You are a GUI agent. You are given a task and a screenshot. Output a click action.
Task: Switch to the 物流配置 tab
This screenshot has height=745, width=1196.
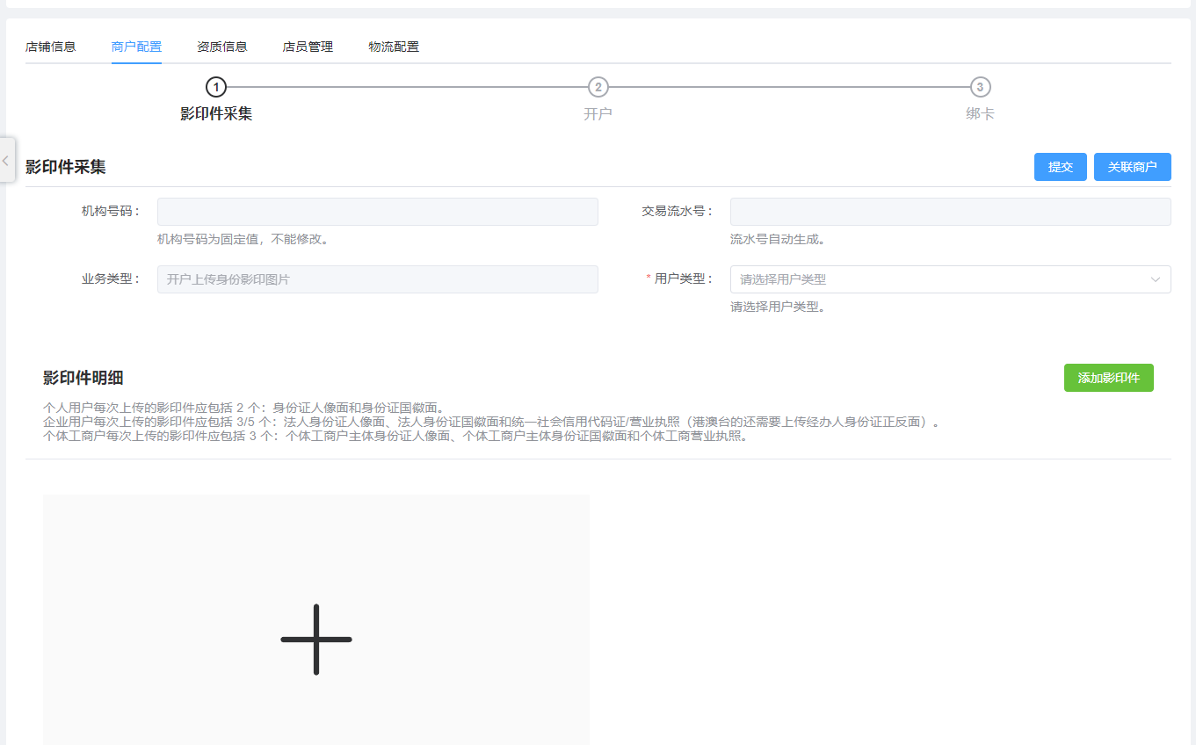pos(394,47)
